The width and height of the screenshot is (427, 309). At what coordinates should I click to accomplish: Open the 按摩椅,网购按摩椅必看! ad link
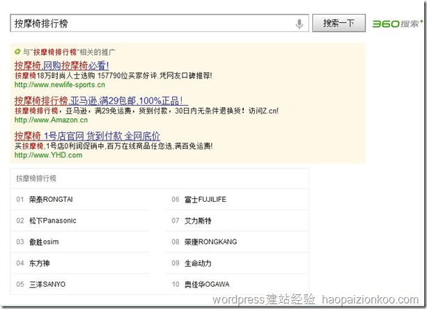coord(62,65)
